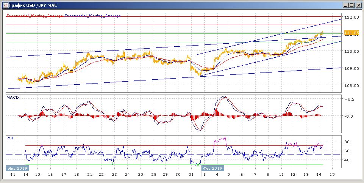This screenshot has width=364, height=183.
Task: Select the blue Exponential_Moving_Average legend label
Action: (x=93, y=16)
